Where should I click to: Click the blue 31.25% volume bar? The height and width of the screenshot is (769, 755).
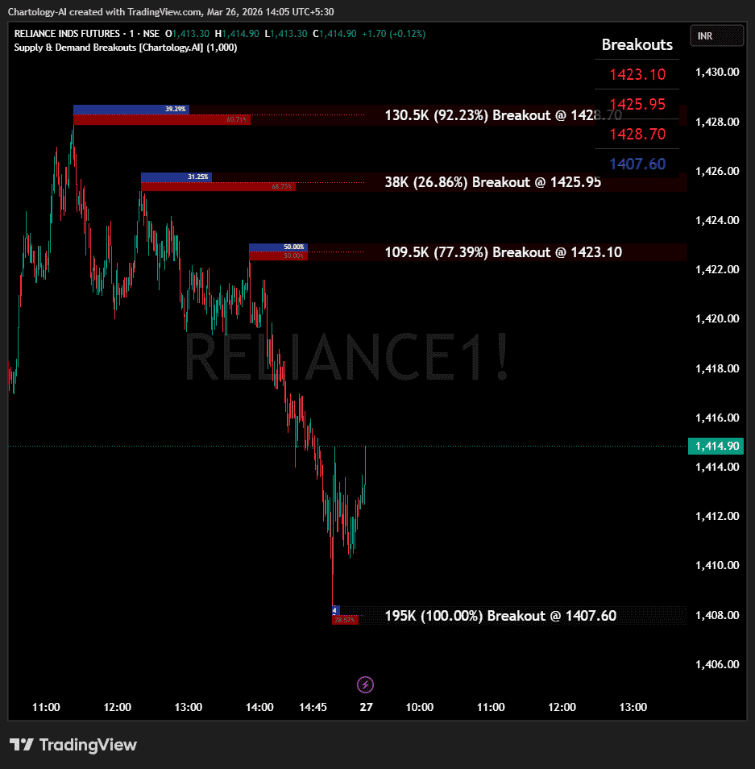pos(176,177)
